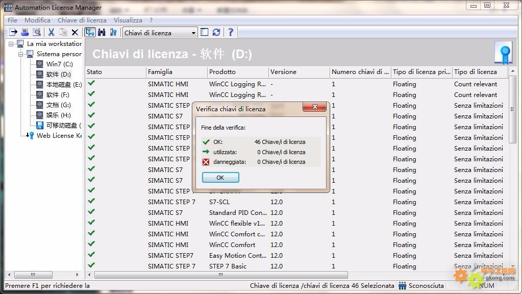Viewport: 522px width, 294px height.
Task: Click the tree panel's left scroll arrow
Action: [x=9, y=275]
